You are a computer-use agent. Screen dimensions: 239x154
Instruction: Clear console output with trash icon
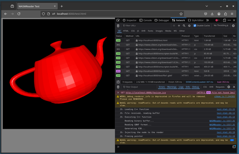118,87
